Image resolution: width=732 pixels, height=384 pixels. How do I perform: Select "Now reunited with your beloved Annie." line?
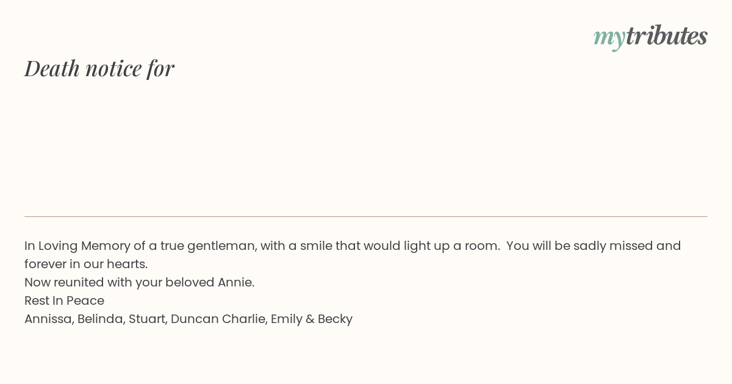click(139, 282)
